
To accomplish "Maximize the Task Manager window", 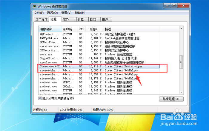I will [x=174, y=5].
